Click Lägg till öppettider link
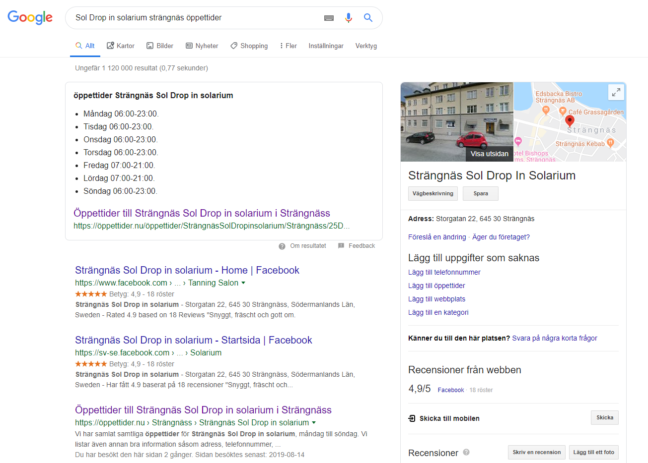This screenshot has width=648, height=463. click(x=436, y=286)
